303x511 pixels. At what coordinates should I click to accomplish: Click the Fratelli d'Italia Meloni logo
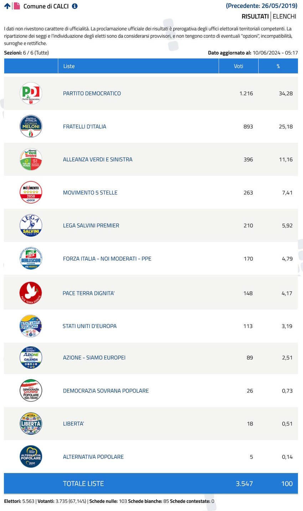tap(31, 126)
